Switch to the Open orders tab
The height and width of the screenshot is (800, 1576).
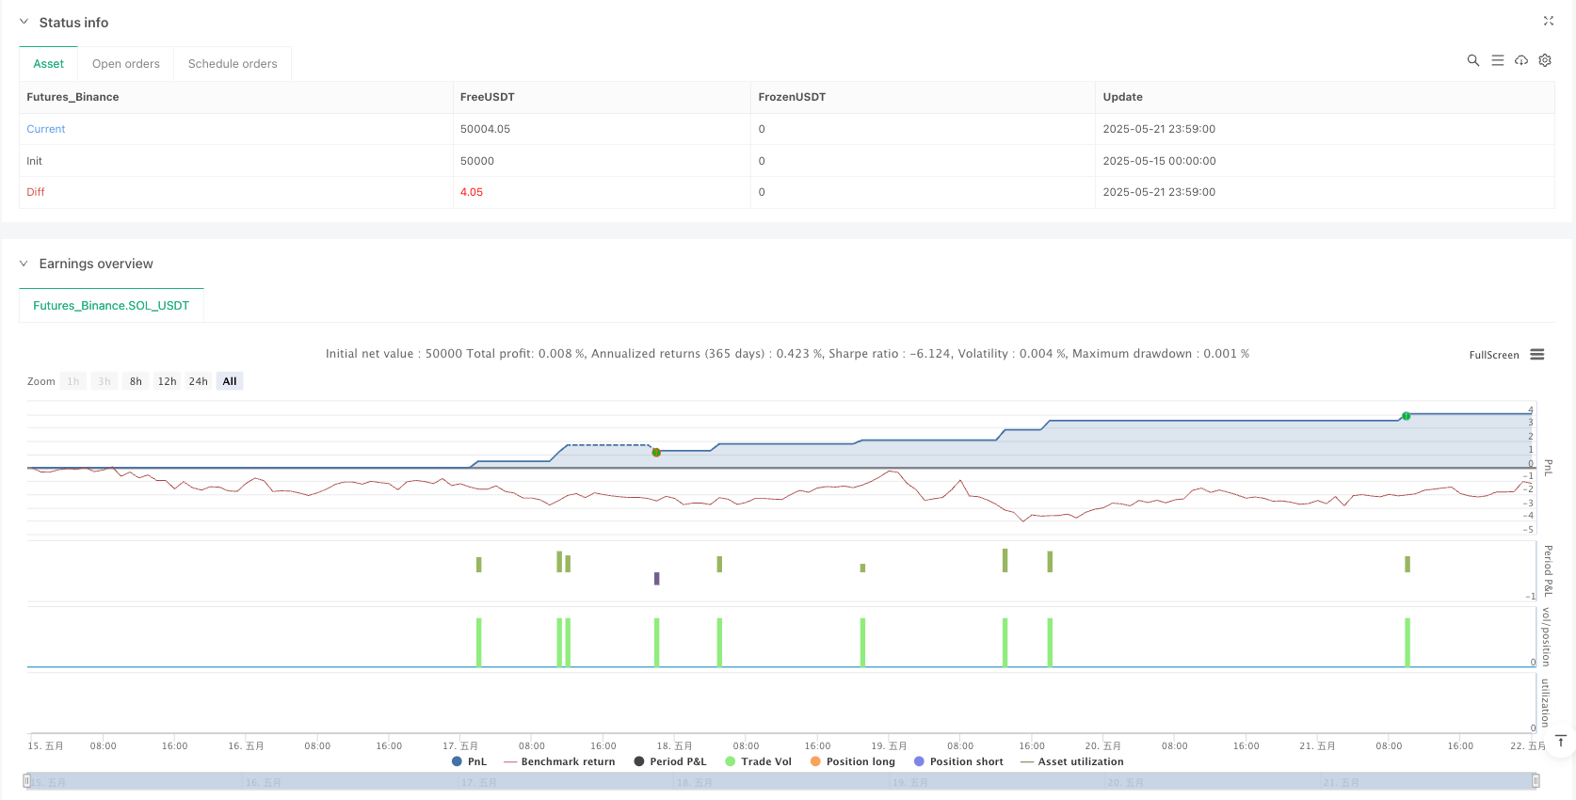point(126,64)
